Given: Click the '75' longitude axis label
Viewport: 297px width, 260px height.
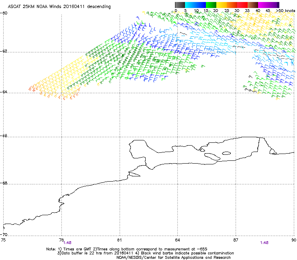Looking at the screenshot, I should (3, 240).
